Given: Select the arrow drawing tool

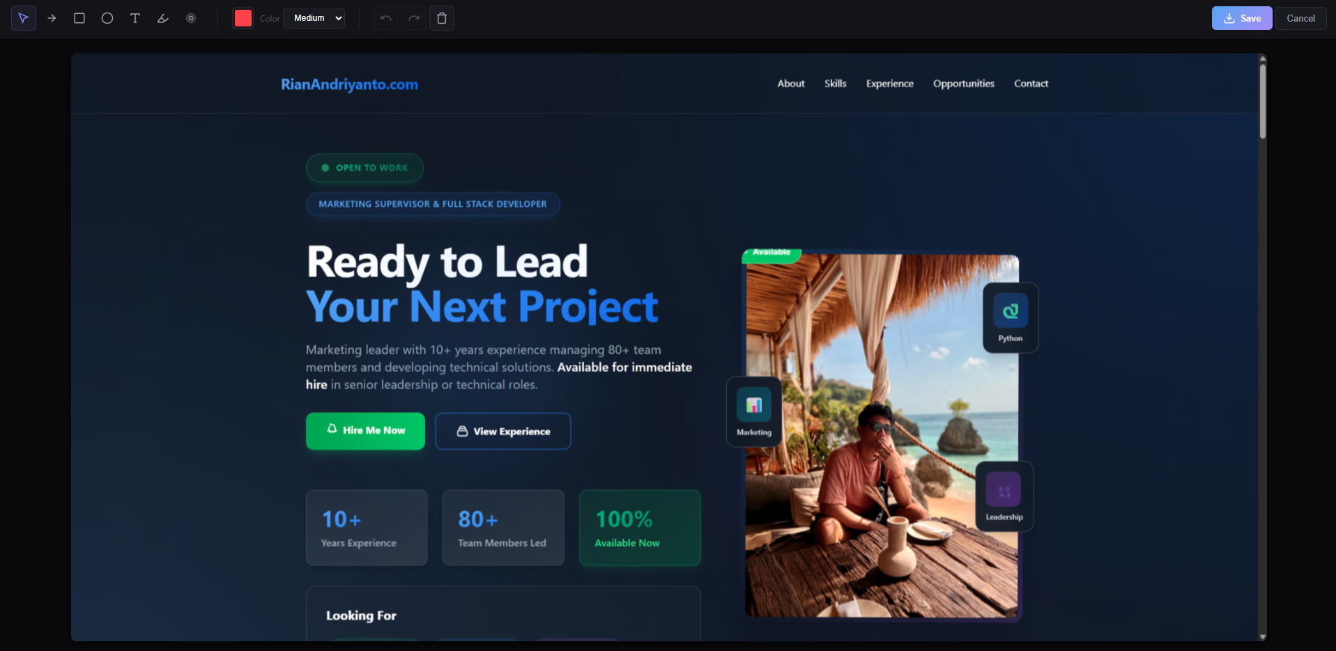Looking at the screenshot, I should pos(52,18).
